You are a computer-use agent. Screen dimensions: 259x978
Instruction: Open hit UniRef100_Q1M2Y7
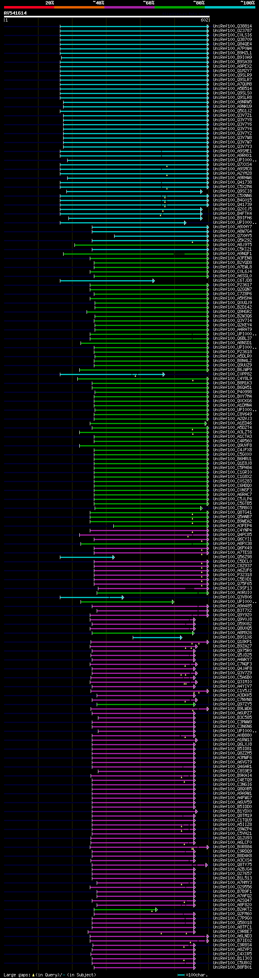(232, 71)
